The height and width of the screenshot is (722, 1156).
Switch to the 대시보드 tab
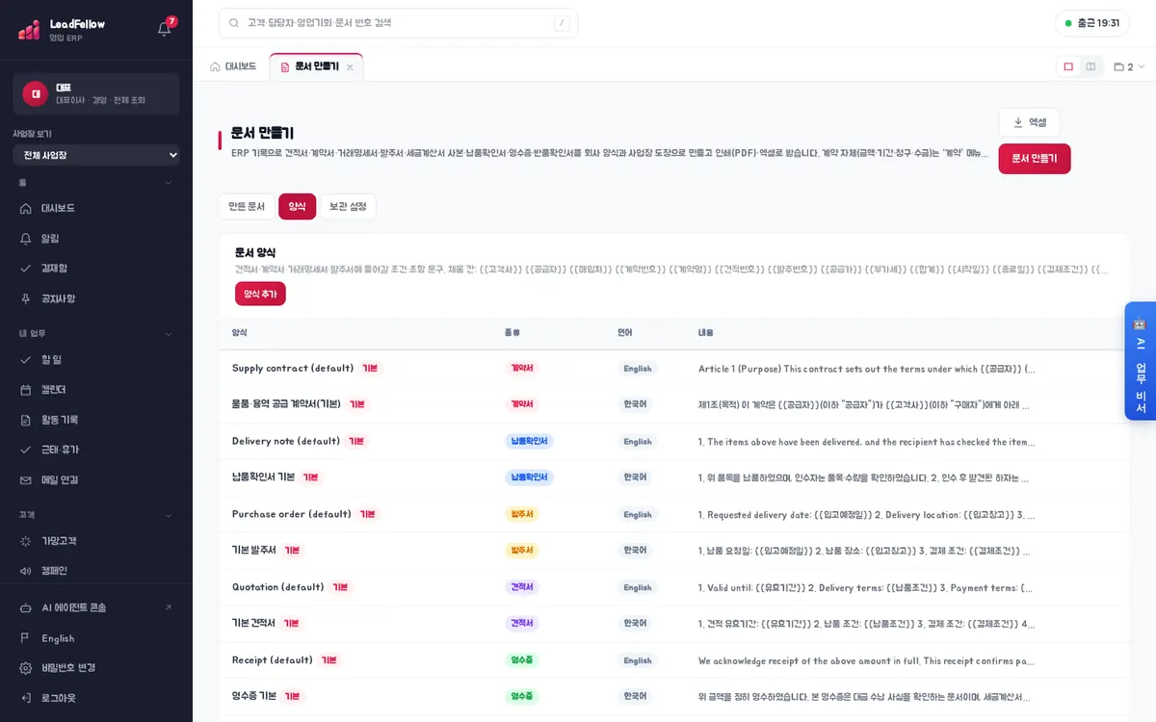tap(233, 66)
